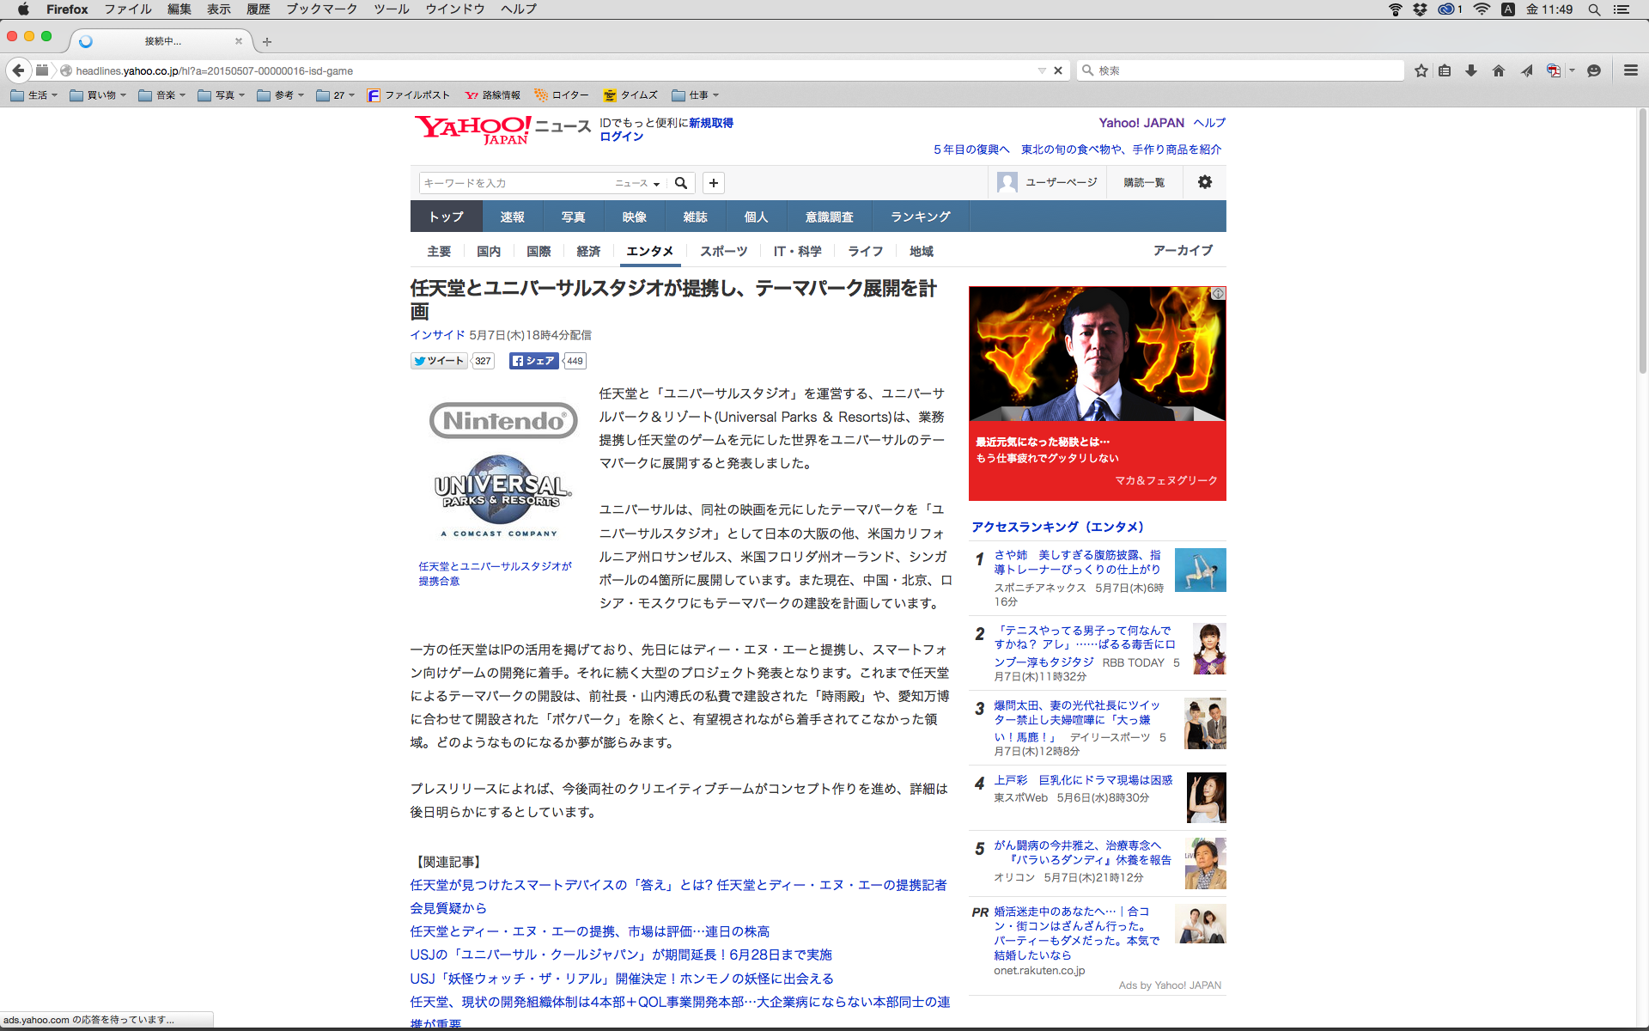1649x1031 pixels.
Task: Open the bookmarks list icon
Action: (1445, 70)
